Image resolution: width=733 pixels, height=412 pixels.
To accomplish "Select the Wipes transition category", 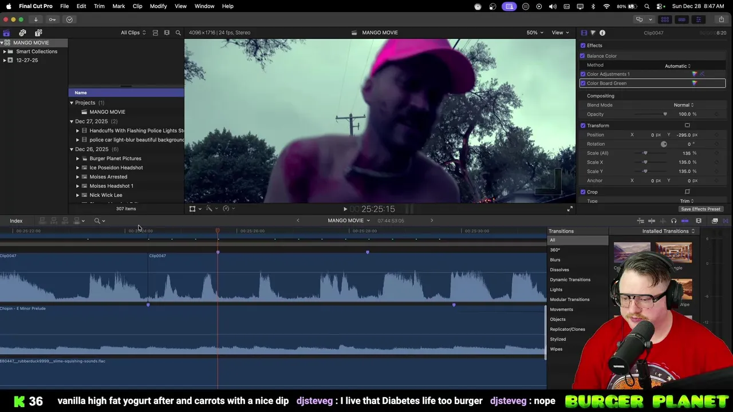I will tap(556, 349).
